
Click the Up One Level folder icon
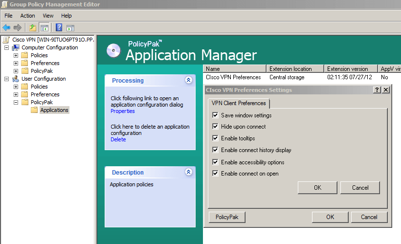[x=32, y=27]
